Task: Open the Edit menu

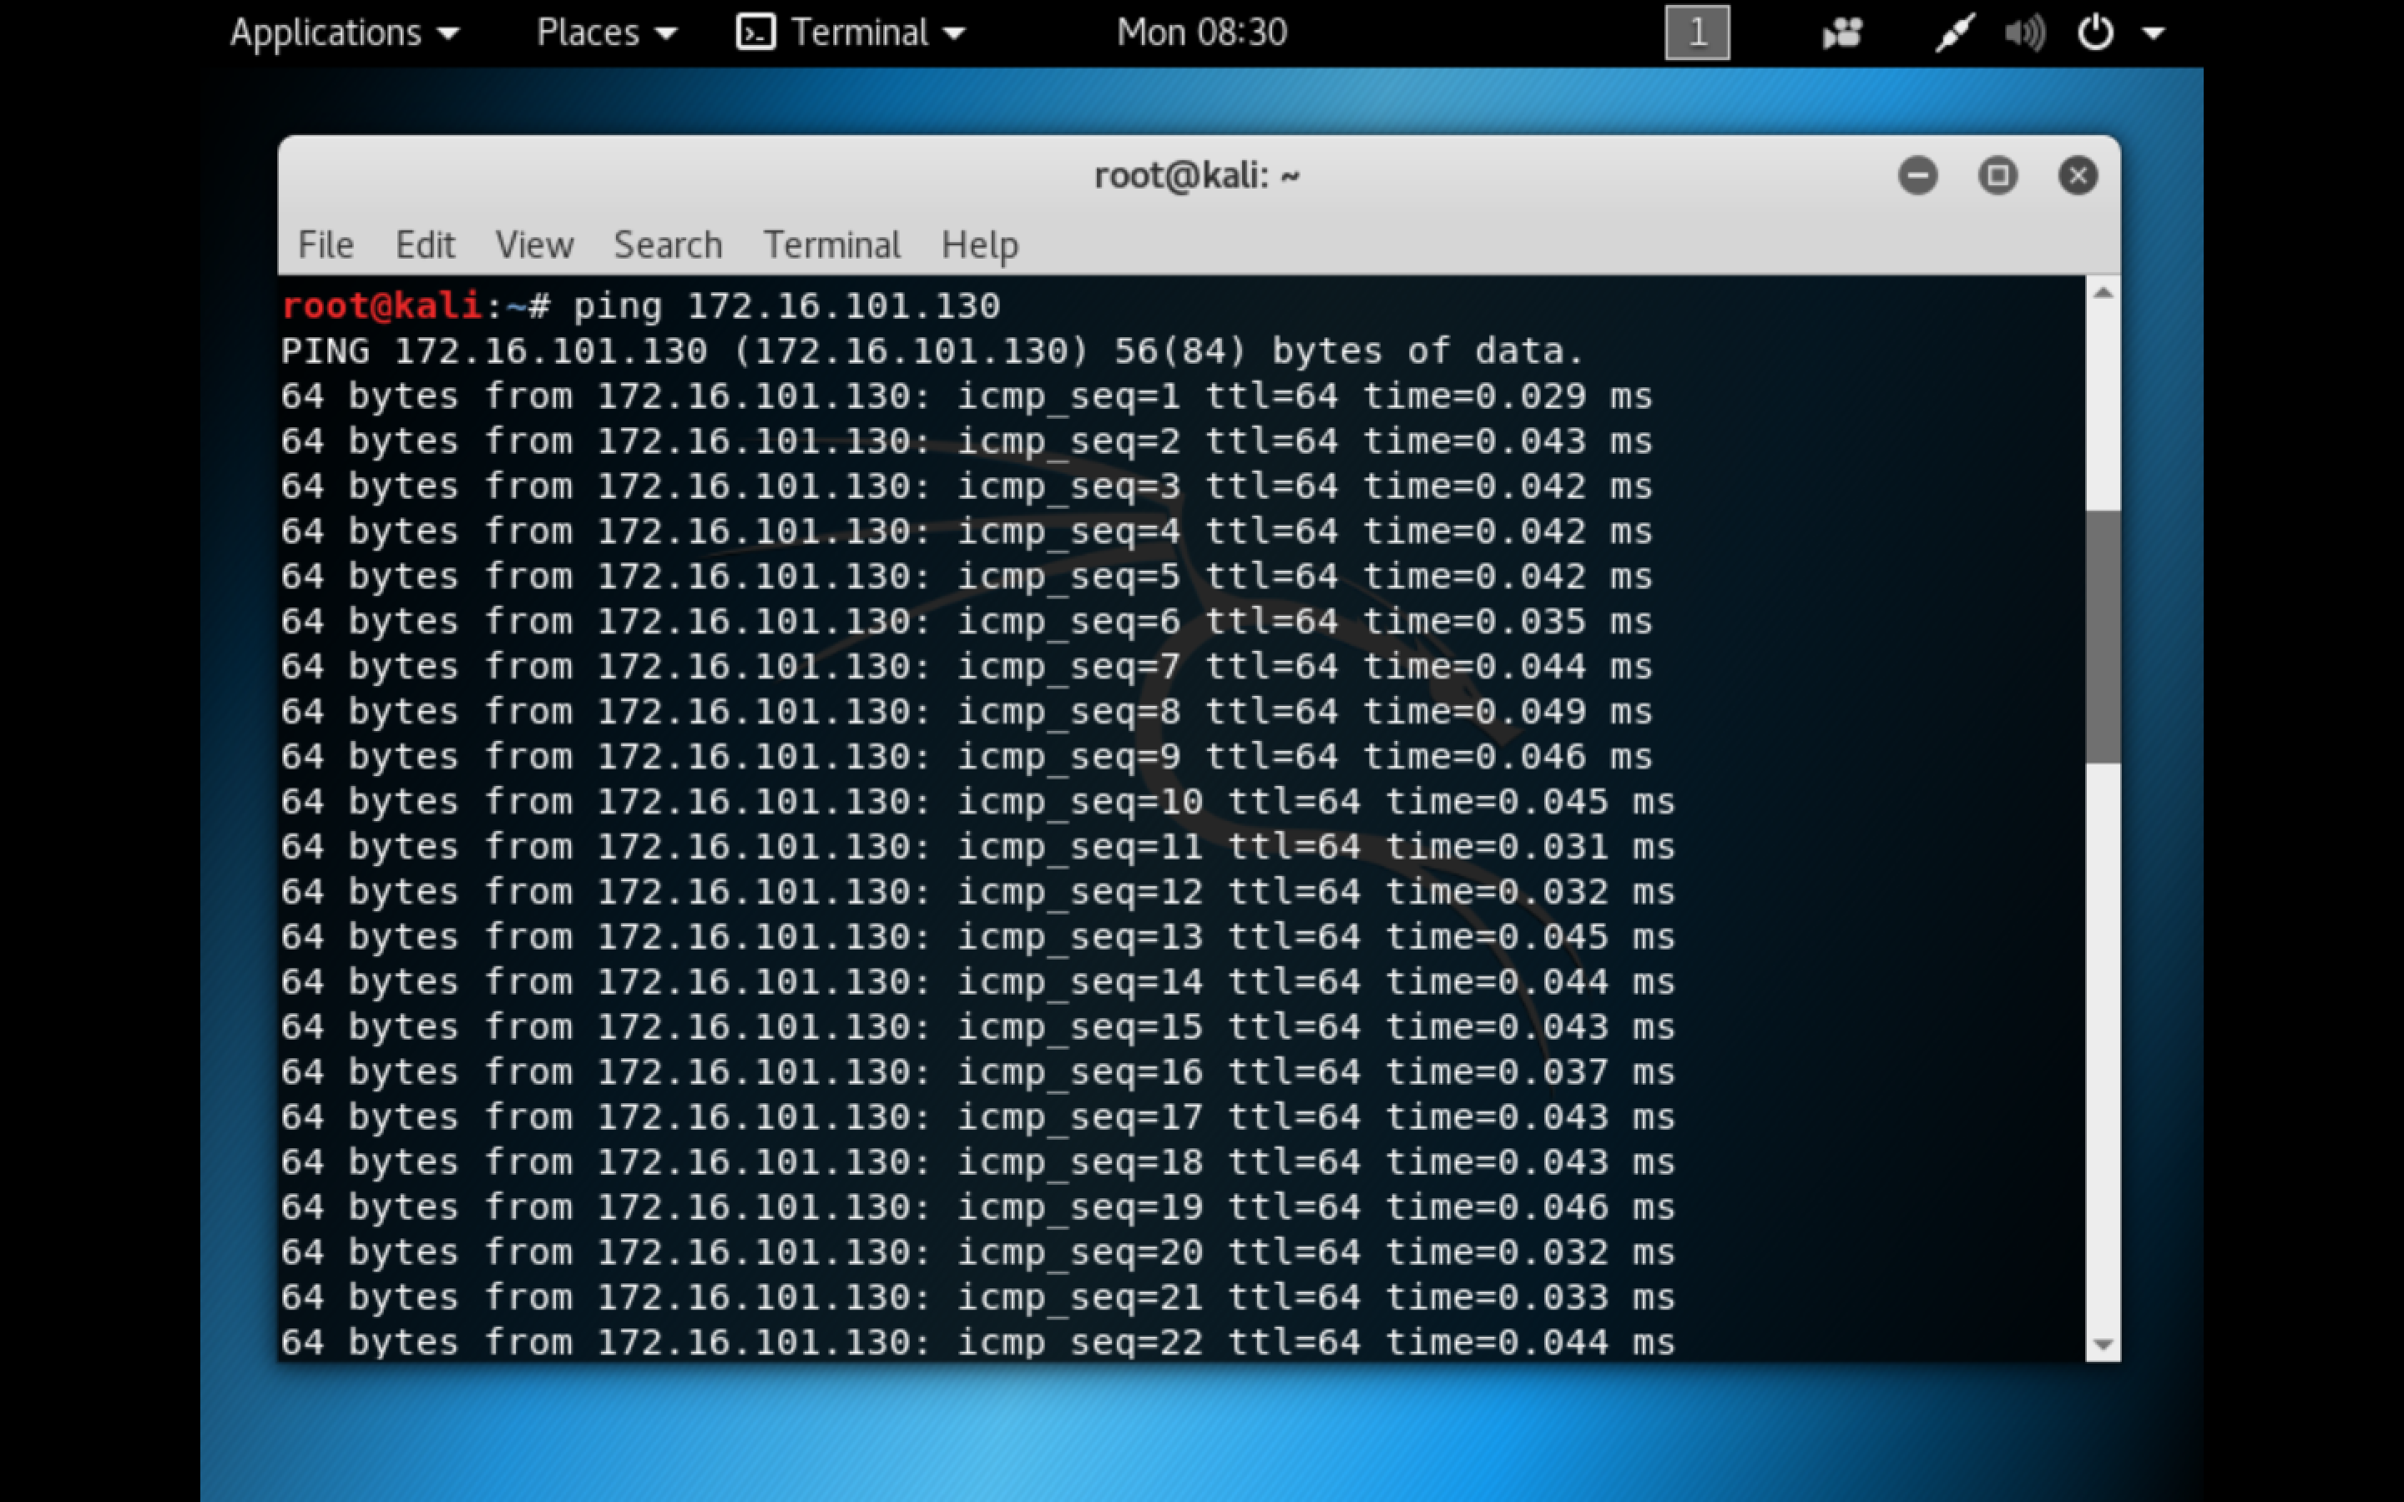Action: pyautogui.click(x=425, y=244)
